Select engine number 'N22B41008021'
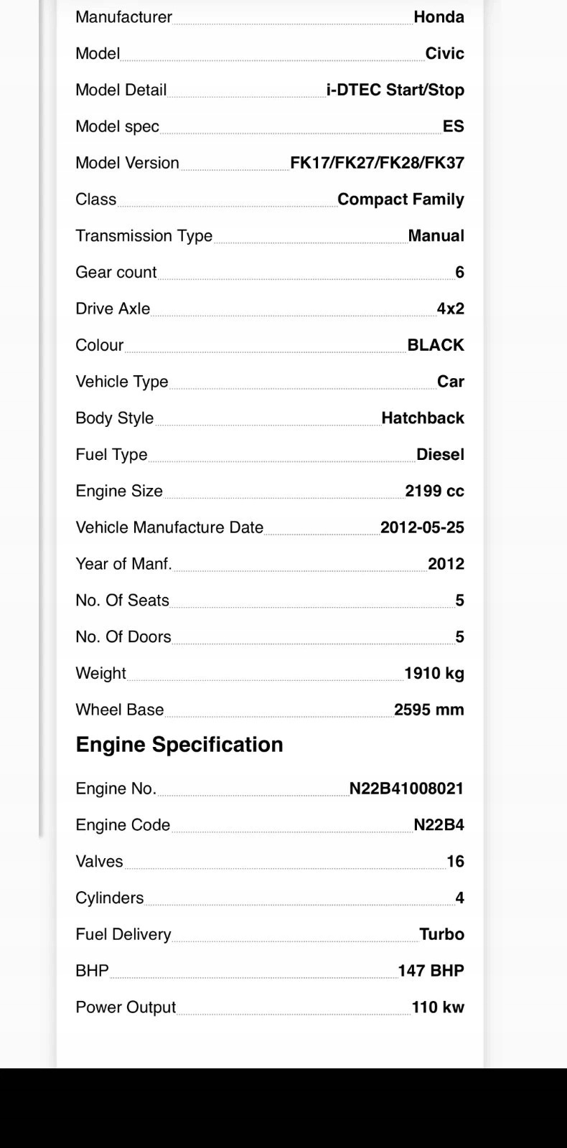The height and width of the screenshot is (1148, 567). point(406,789)
